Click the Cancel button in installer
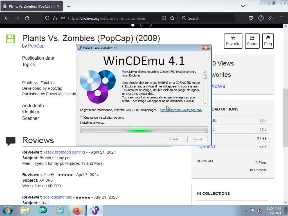Viewport: 288px width, 216px height. coord(197,139)
